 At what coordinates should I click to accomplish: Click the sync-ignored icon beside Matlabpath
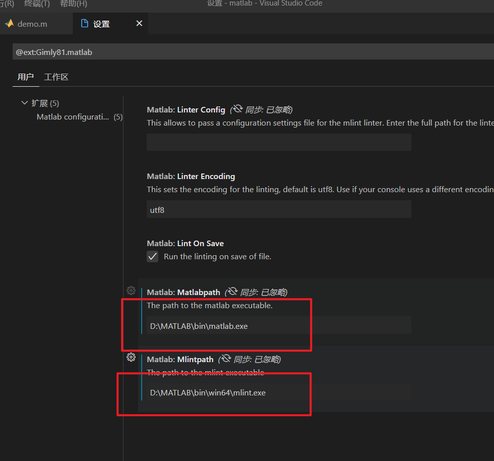coord(232,292)
